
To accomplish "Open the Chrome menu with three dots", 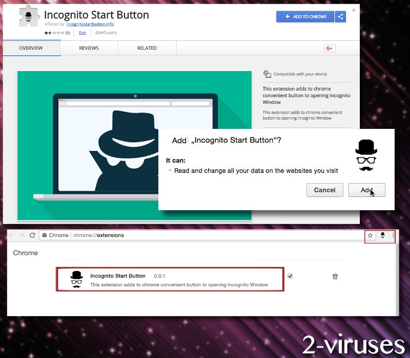I will coord(394,235).
